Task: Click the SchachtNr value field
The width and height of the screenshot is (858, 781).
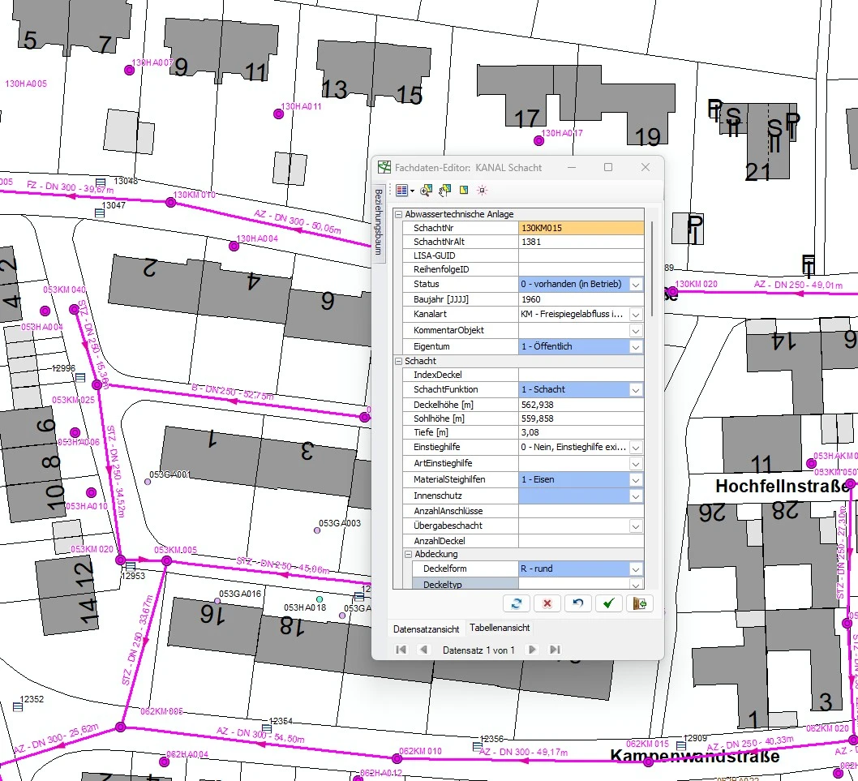Action: point(581,229)
